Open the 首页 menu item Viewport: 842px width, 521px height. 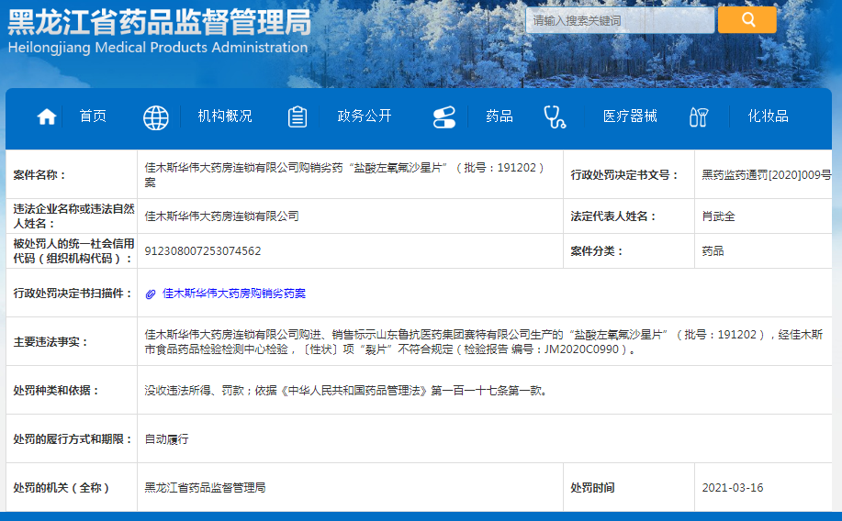point(93,116)
